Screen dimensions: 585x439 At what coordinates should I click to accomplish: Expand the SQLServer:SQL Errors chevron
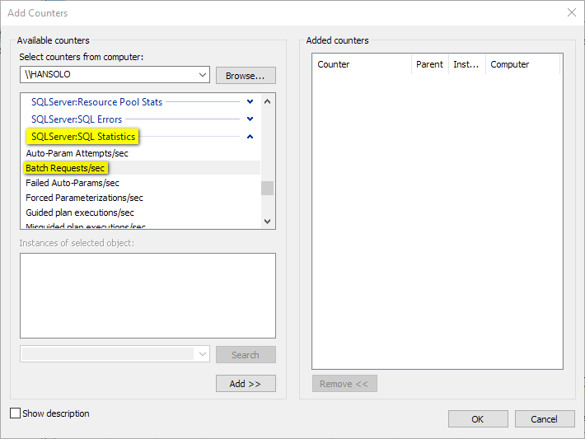(x=250, y=119)
